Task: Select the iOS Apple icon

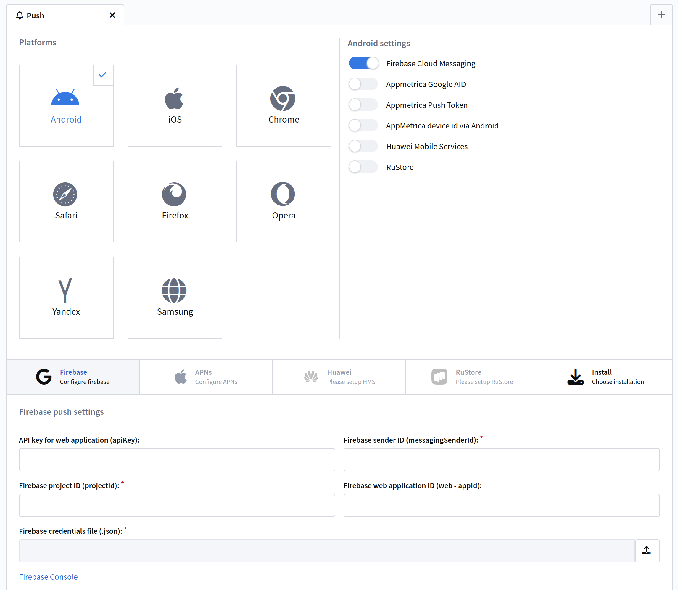Action: (174, 98)
